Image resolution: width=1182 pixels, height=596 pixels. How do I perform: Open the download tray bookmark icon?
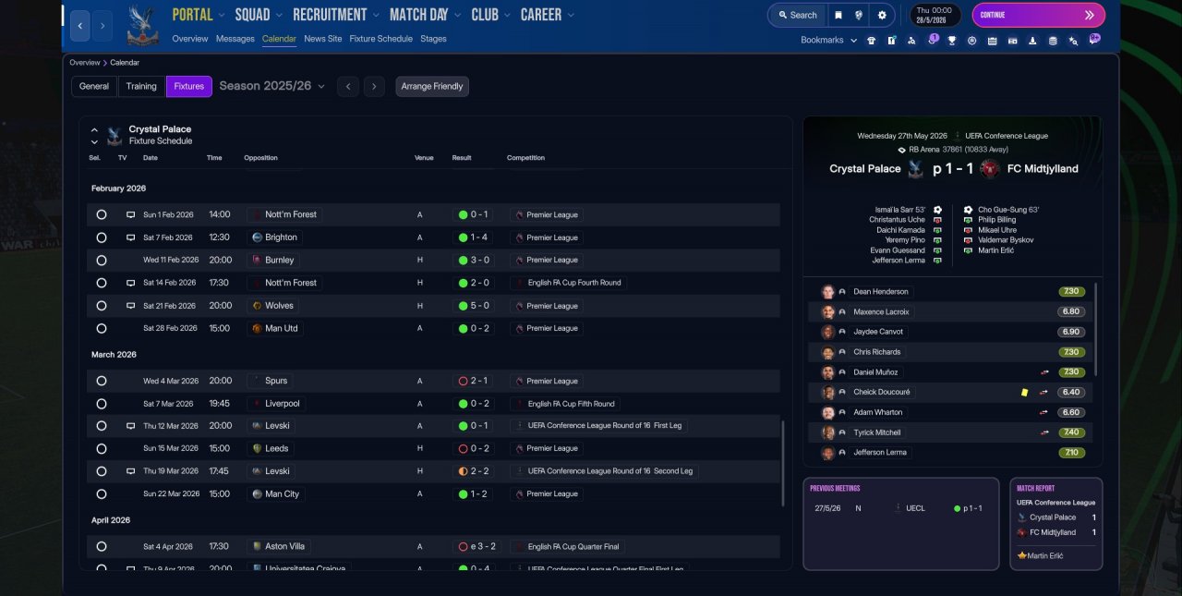pyautogui.click(x=1032, y=41)
